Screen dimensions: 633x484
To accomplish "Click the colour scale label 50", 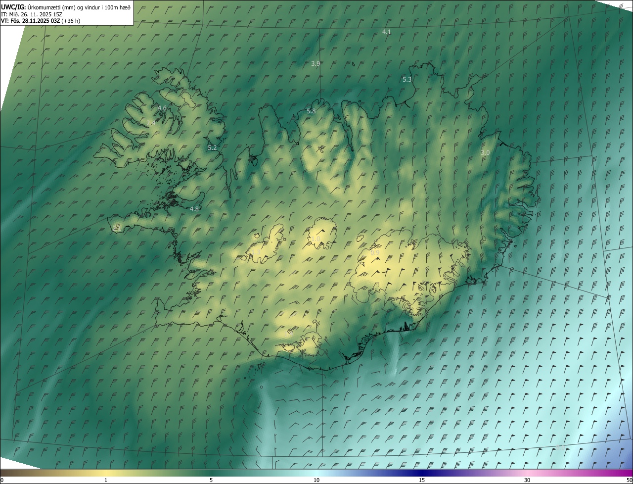I will click(629, 480).
